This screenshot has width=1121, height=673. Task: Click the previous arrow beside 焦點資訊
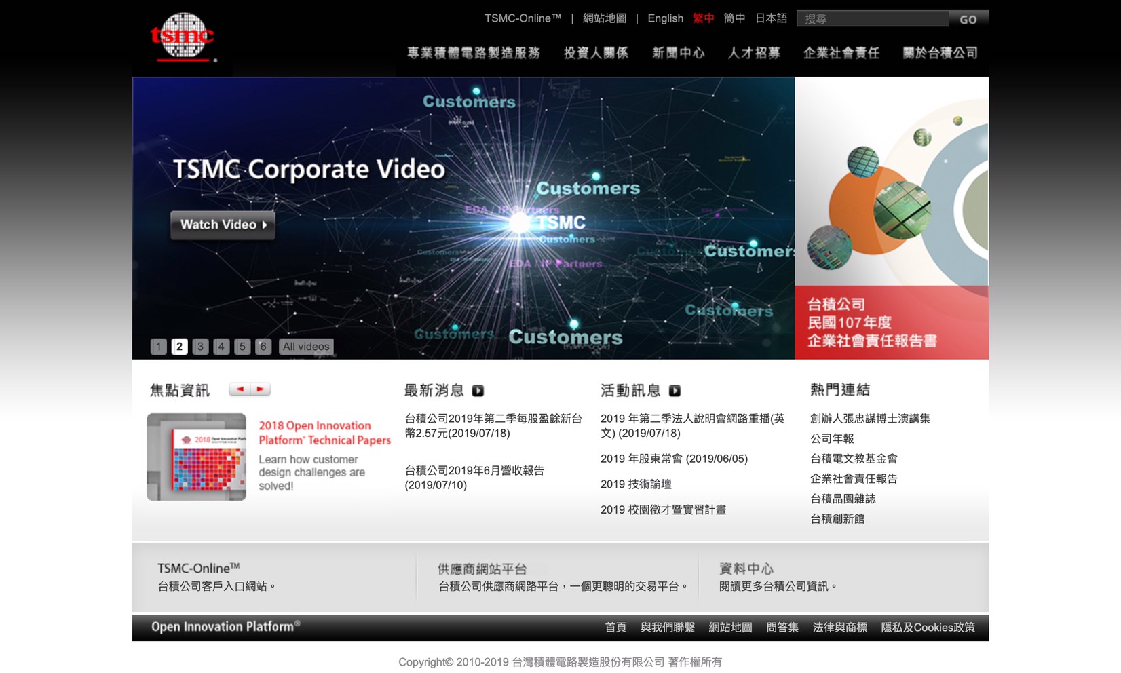point(240,389)
